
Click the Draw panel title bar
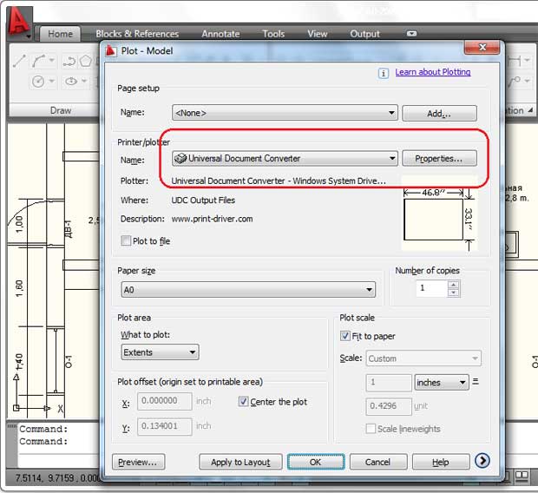tap(54, 110)
